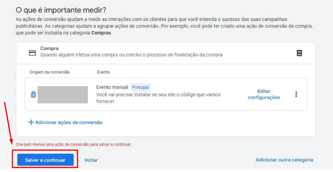
Task: Go back with the Voltar link
Action: coord(91,160)
